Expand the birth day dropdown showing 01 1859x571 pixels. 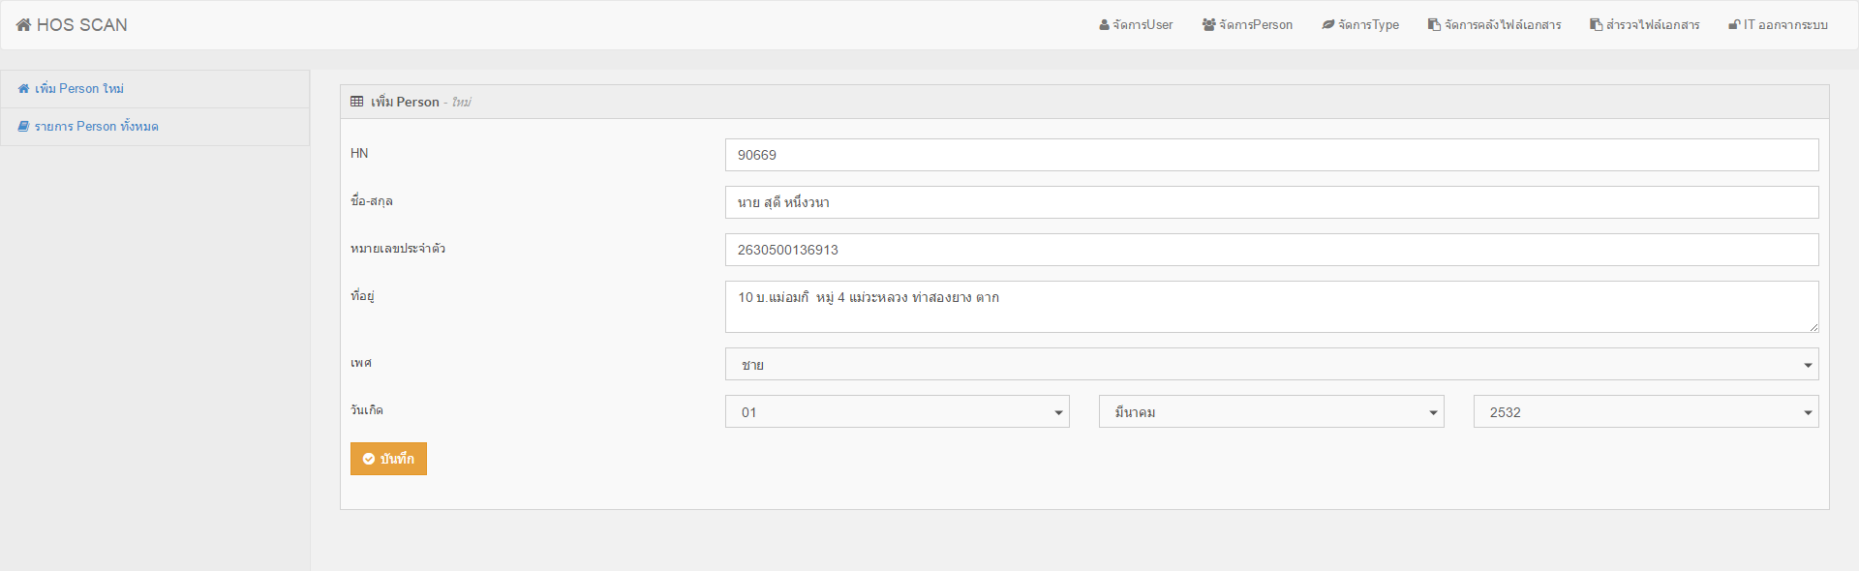(x=897, y=412)
